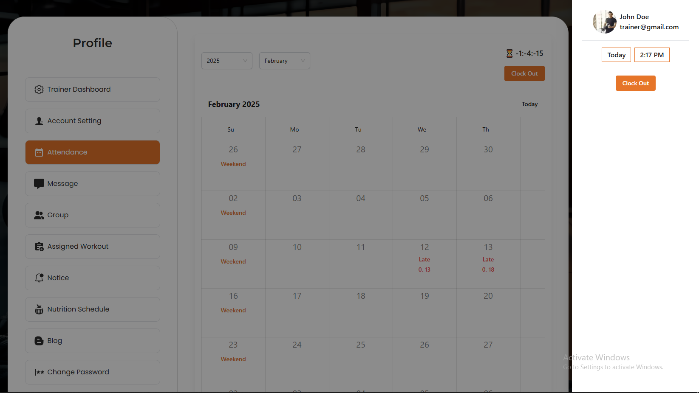Open the 2025 year dropdown
Viewport: 699px width, 393px height.
[x=226, y=61]
